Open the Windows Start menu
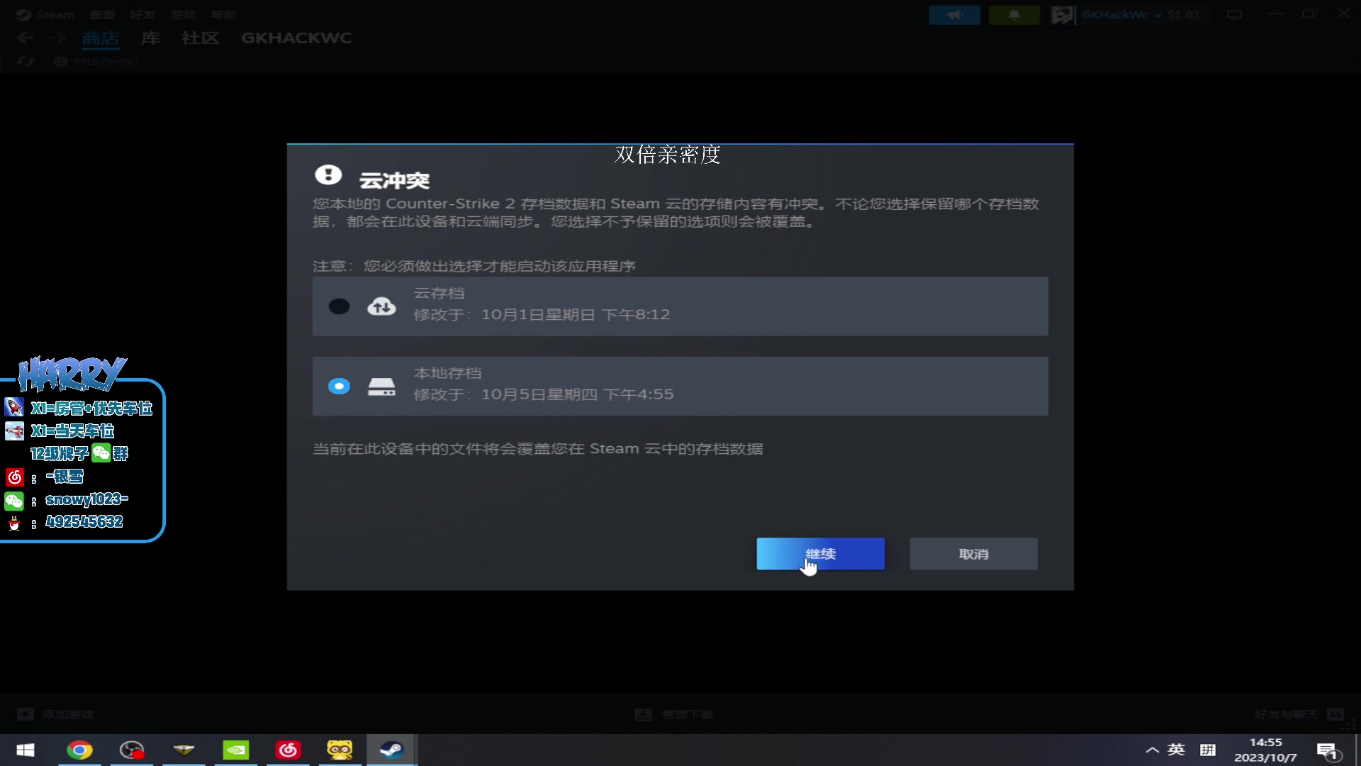 [x=26, y=750]
